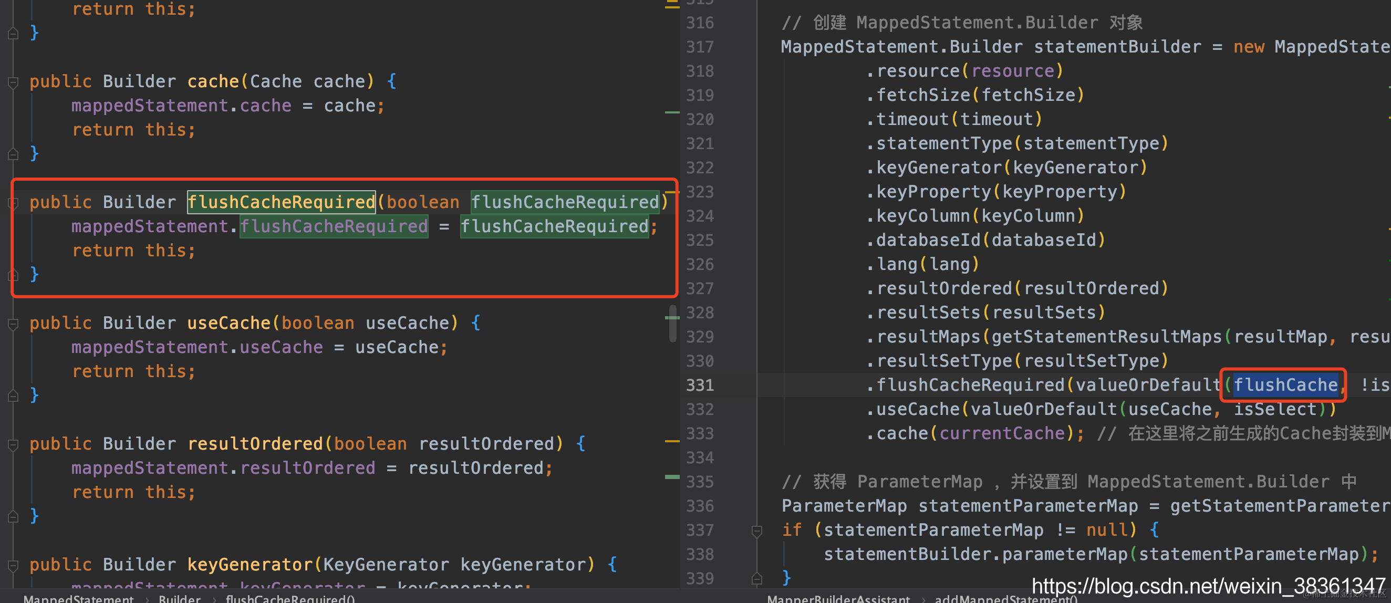Click closing fold marker of flushCacheRequired method
The width and height of the screenshot is (1391, 603).
13,275
